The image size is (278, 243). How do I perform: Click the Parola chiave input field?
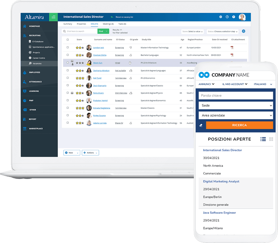coord(236,95)
